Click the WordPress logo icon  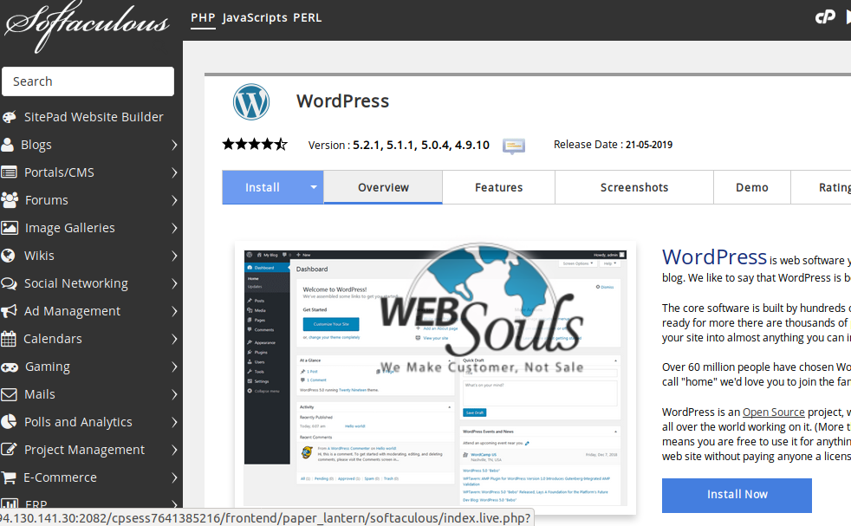[x=250, y=102]
